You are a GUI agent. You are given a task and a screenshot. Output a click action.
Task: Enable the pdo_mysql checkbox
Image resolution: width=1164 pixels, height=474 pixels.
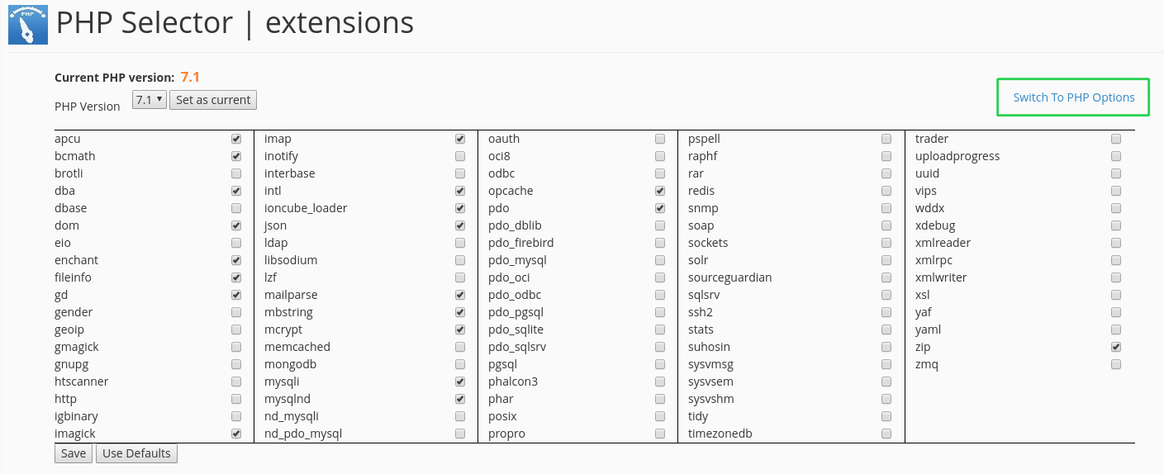point(660,260)
